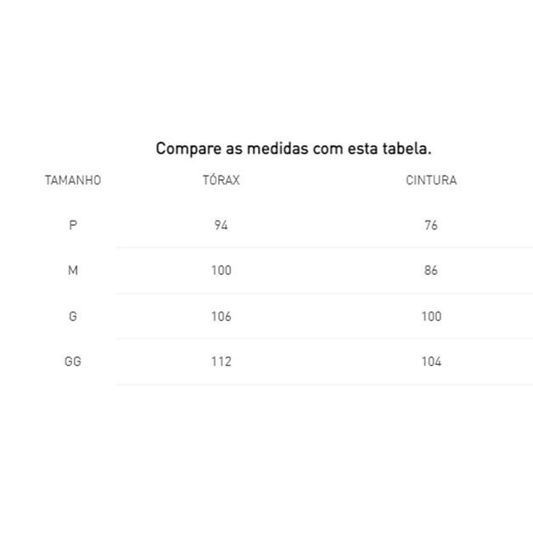Select the GG size row label
533x533 pixels.
point(73,362)
